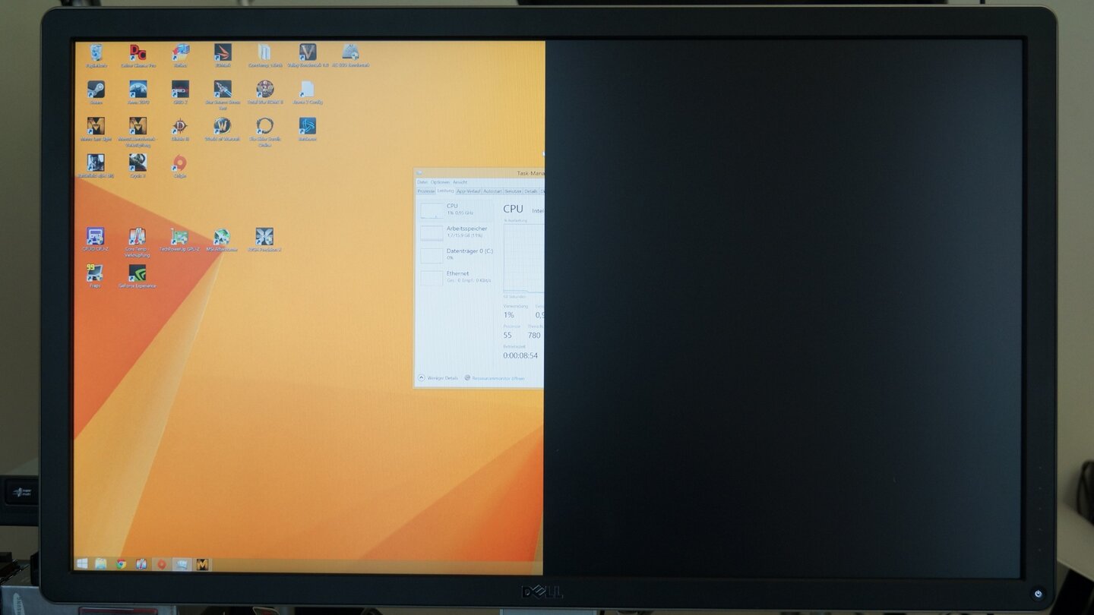1094x615 pixels.
Task: Open the Windows Start button
Action: click(x=82, y=564)
